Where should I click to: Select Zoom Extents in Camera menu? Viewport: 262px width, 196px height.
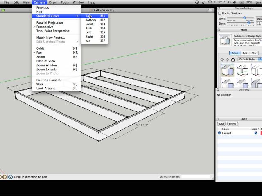47,69
